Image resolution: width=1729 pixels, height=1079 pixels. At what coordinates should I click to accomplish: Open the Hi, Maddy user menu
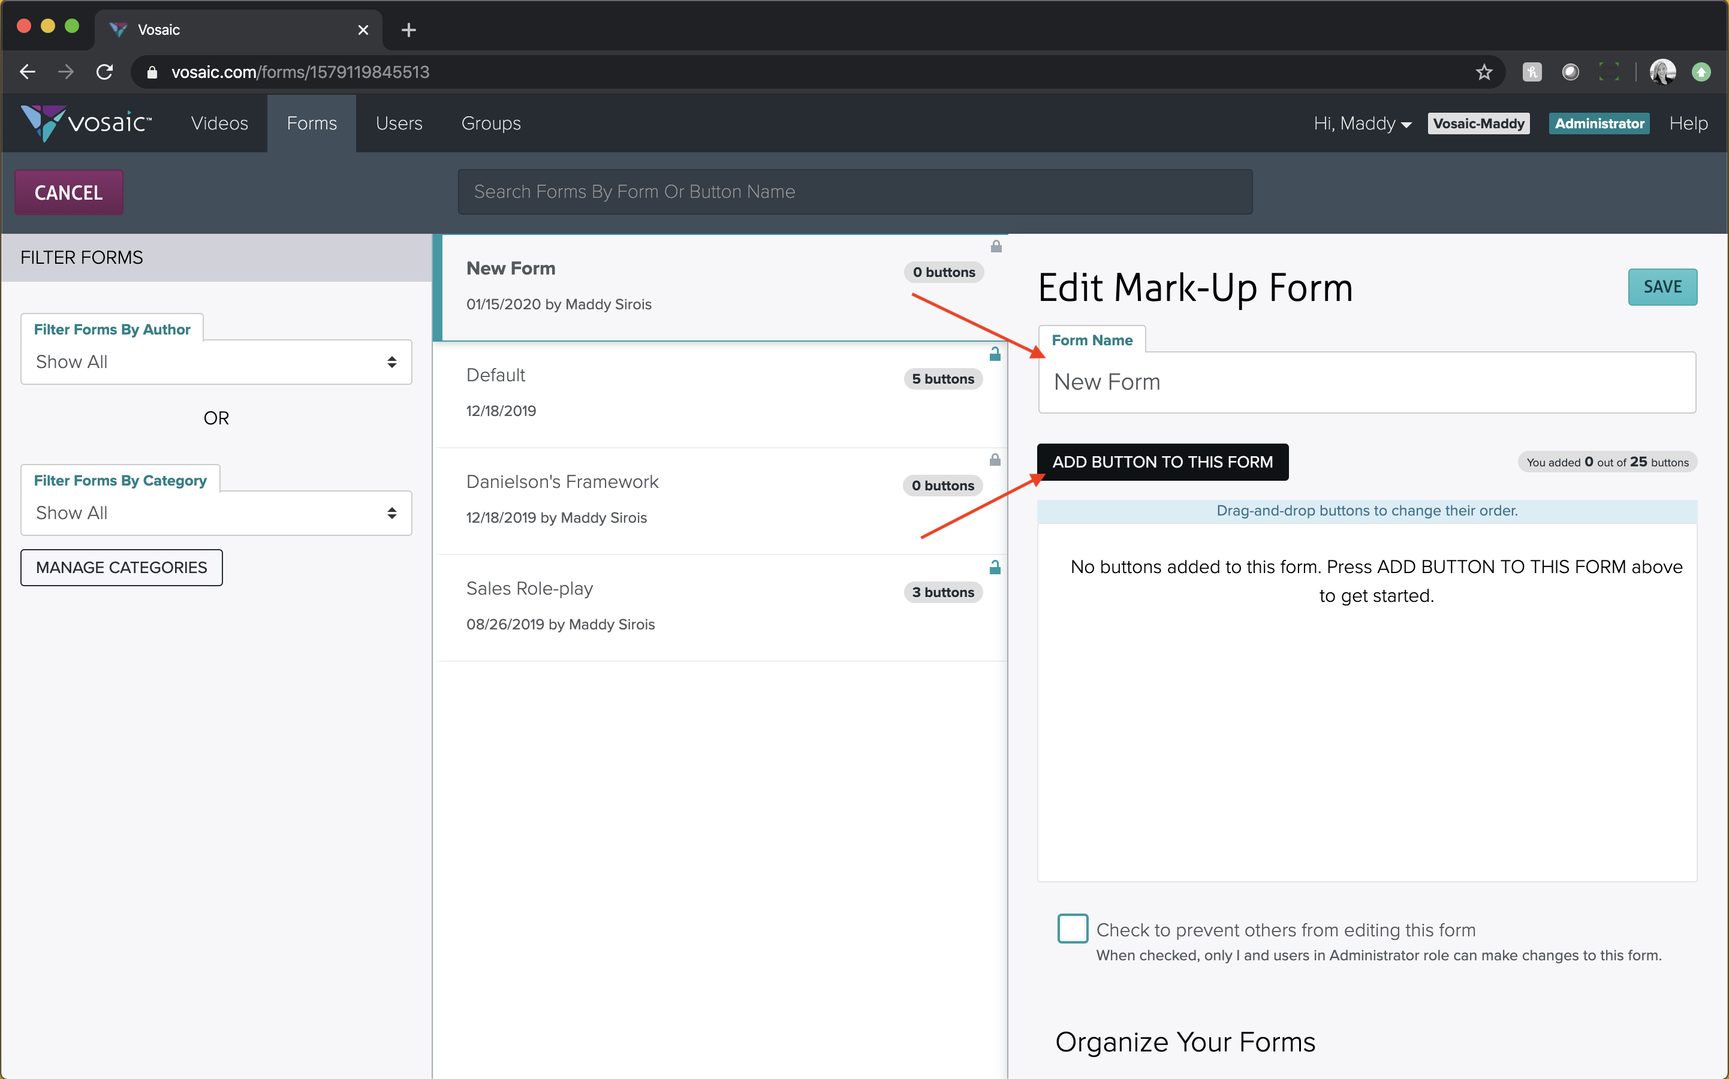coord(1362,123)
